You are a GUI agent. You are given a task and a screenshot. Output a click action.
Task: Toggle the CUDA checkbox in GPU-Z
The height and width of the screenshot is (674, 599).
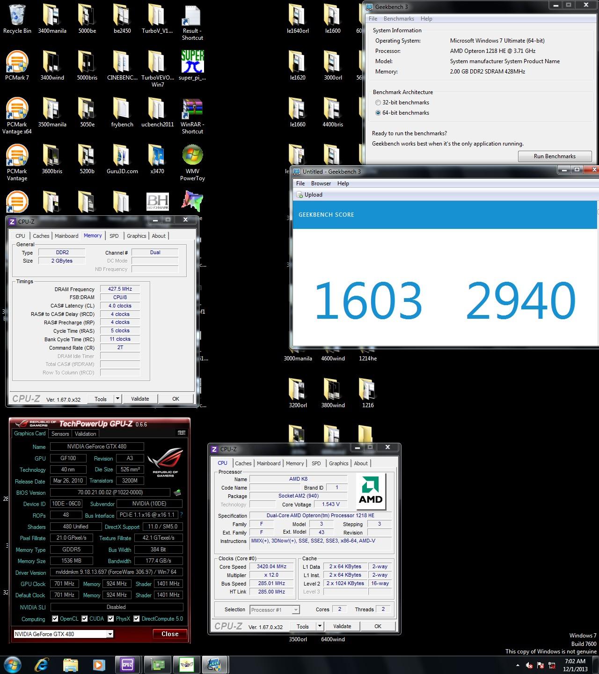(85, 619)
